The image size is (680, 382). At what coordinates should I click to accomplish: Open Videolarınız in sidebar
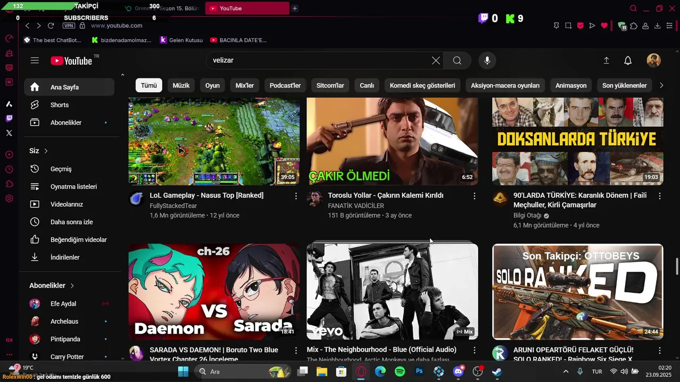point(69,204)
